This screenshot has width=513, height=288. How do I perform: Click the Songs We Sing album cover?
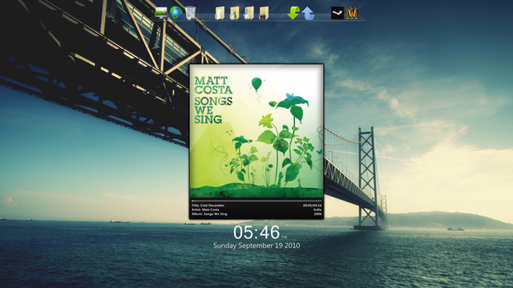click(x=256, y=131)
